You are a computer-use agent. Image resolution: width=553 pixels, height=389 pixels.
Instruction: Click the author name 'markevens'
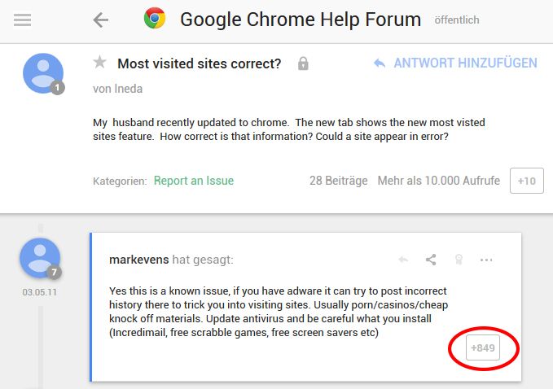tap(138, 260)
